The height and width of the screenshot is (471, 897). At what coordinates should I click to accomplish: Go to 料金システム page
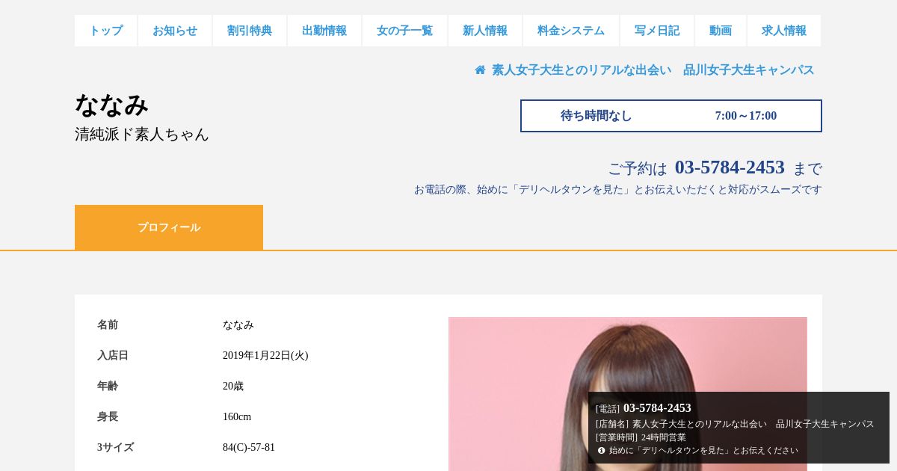click(571, 31)
